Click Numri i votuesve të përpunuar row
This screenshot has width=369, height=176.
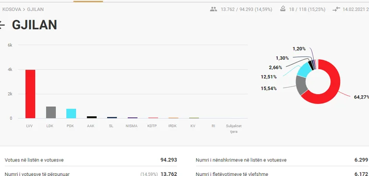tap(91, 174)
